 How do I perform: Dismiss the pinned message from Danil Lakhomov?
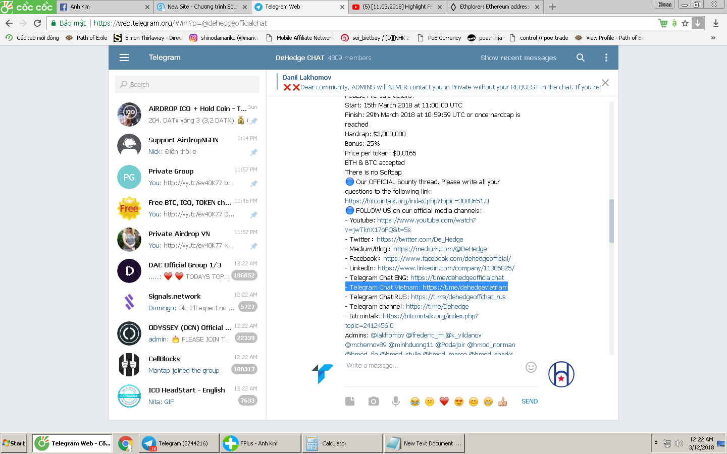[605, 83]
